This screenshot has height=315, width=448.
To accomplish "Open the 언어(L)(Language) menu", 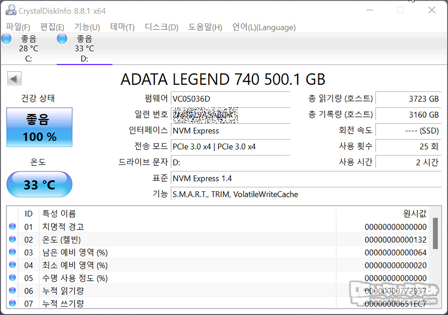I will (x=264, y=27).
